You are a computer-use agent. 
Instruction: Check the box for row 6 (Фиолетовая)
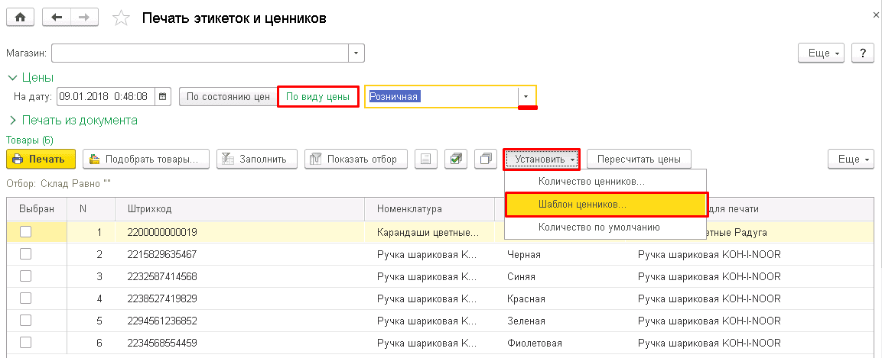click(26, 343)
